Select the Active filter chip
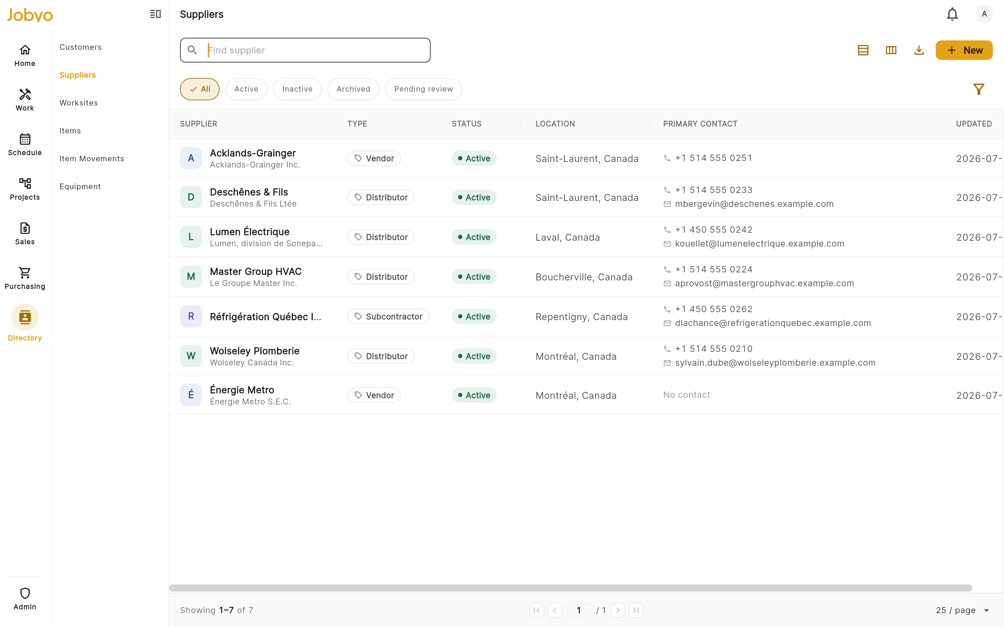This screenshot has width=1004, height=627. coord(246,89)
